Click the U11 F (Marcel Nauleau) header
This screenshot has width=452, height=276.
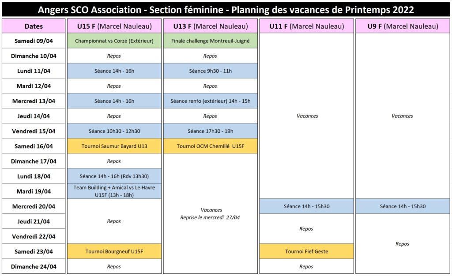tap(306, 26)
